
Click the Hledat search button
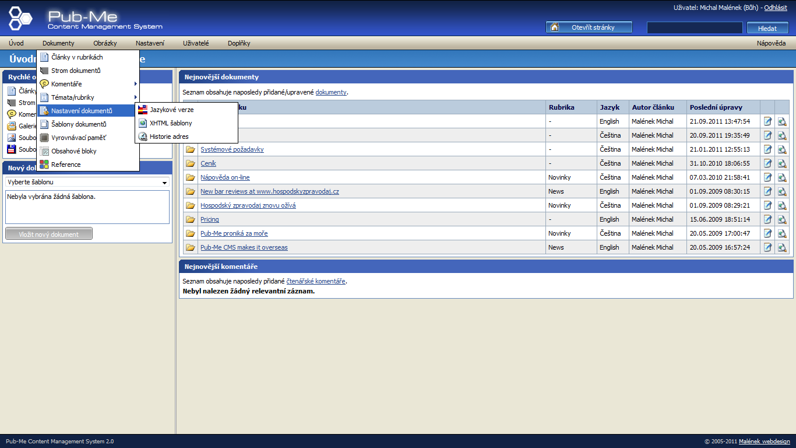pyautogui.click(x=767, y=28)
